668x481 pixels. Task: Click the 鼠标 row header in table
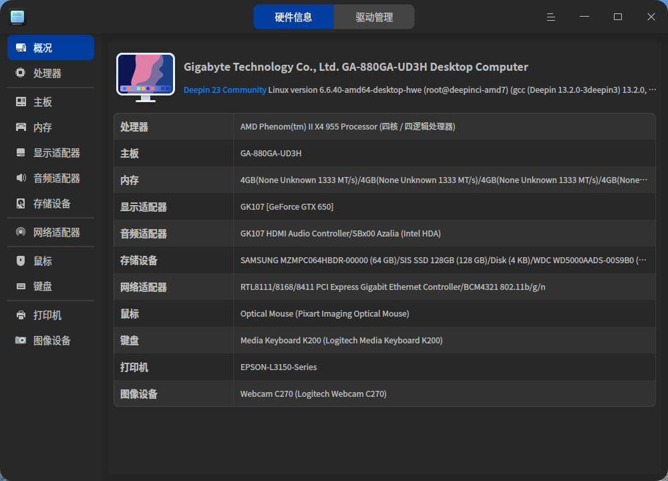[x=130, y=314]
